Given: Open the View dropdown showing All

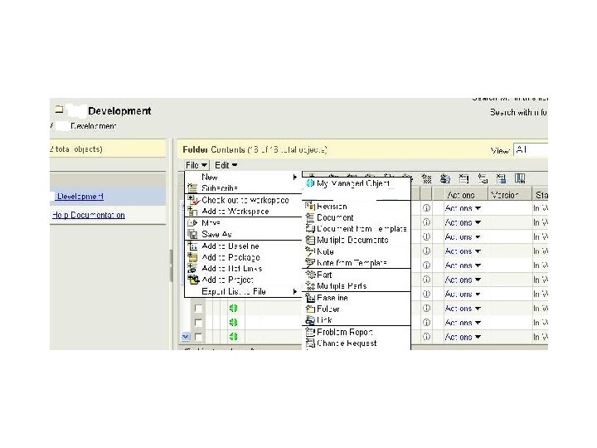Looking at the screenshot, I should (531, 149).
